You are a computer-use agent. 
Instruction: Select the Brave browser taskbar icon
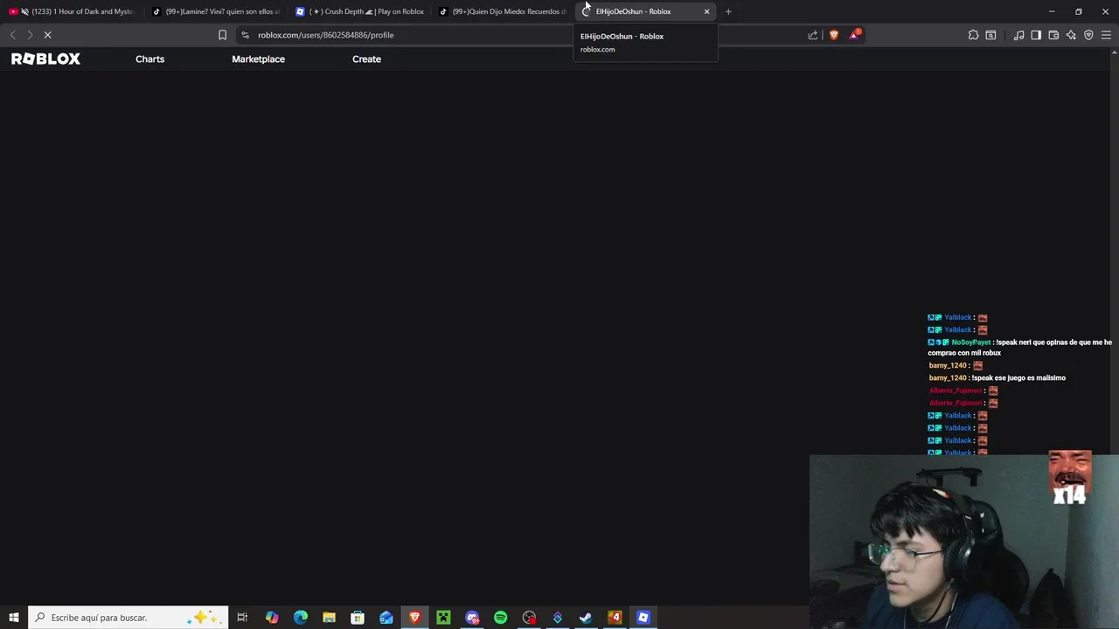(x=414, y=618)
